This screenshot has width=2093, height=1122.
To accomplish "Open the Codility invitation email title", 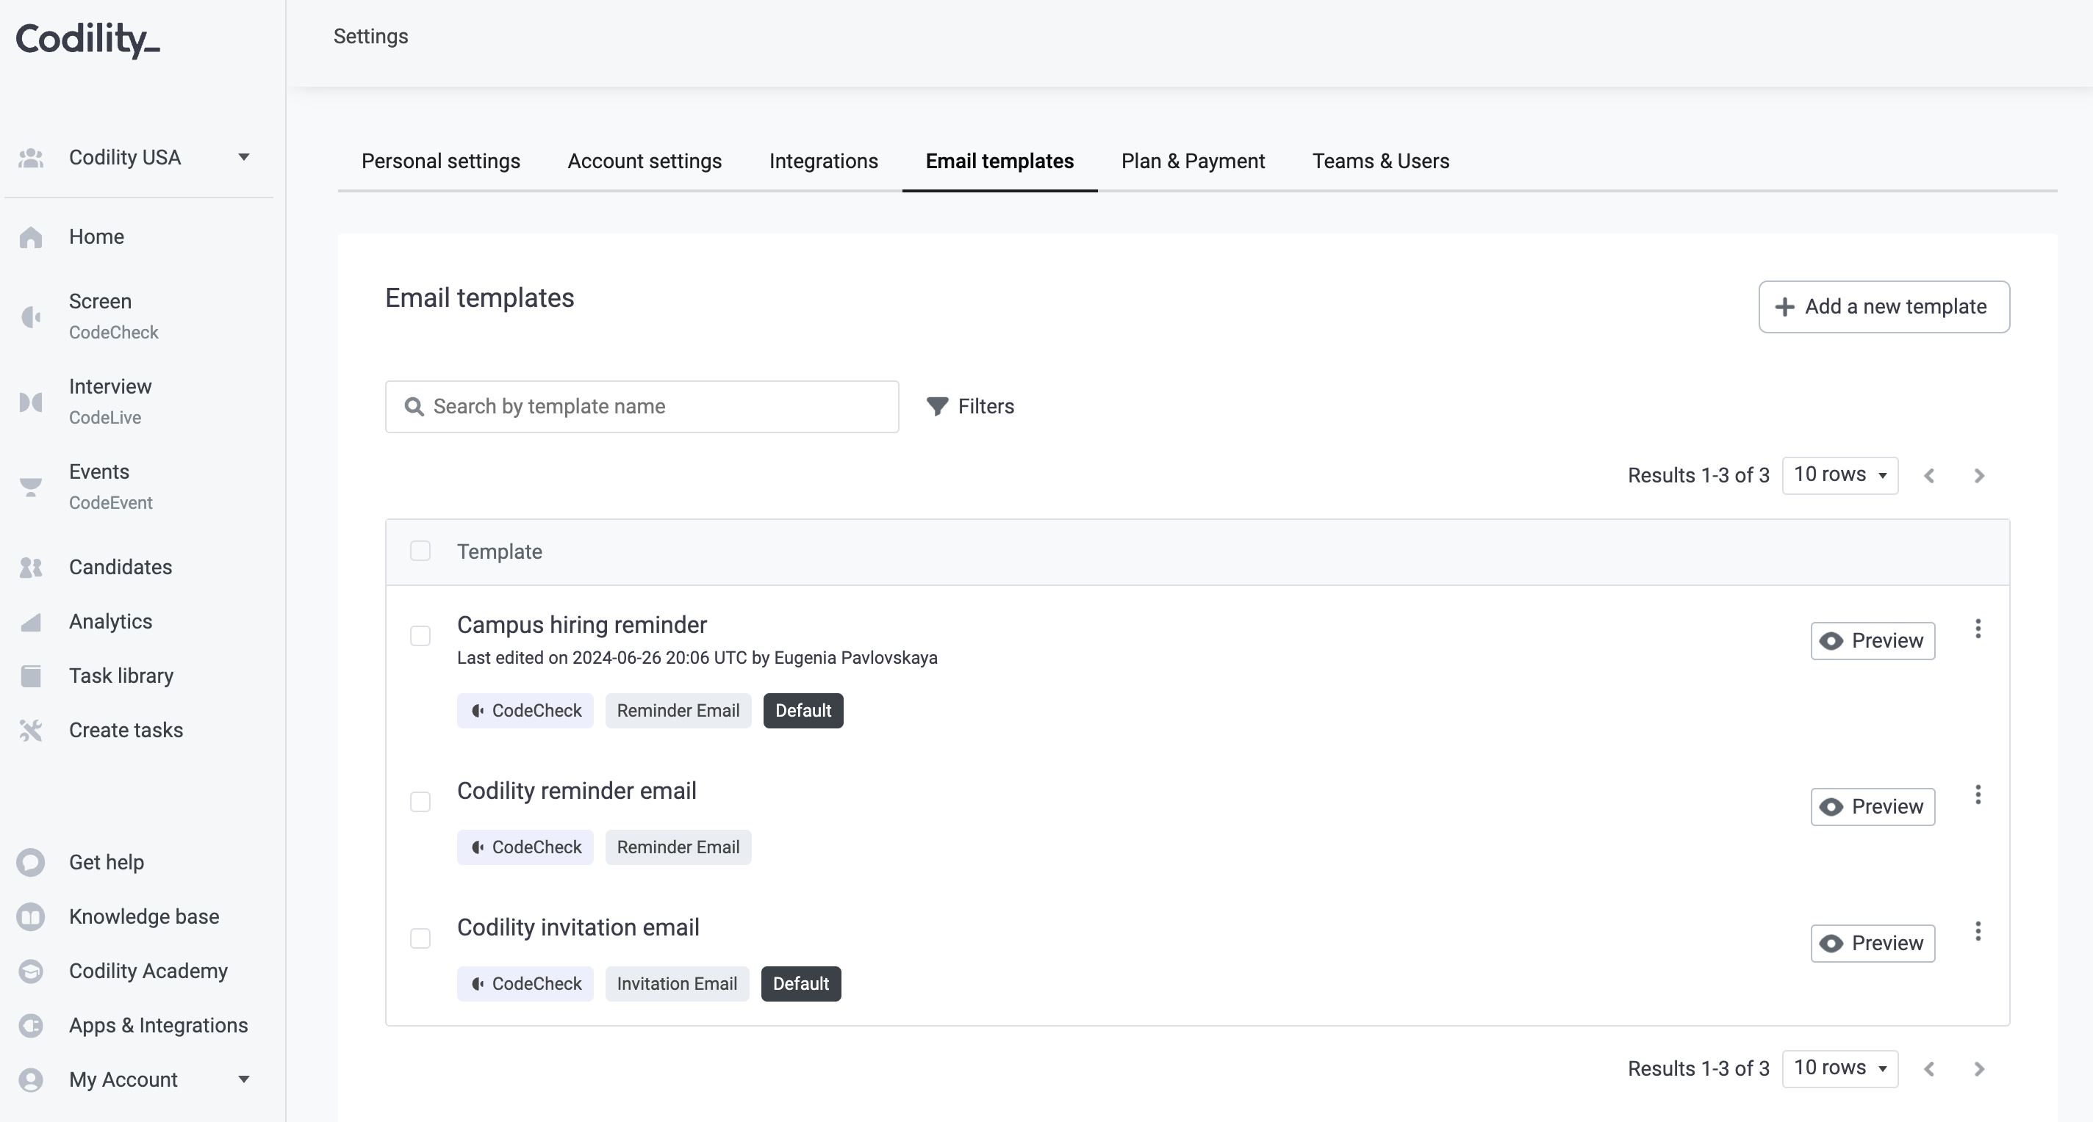I will pyautogui.click(x=578, y=927).
